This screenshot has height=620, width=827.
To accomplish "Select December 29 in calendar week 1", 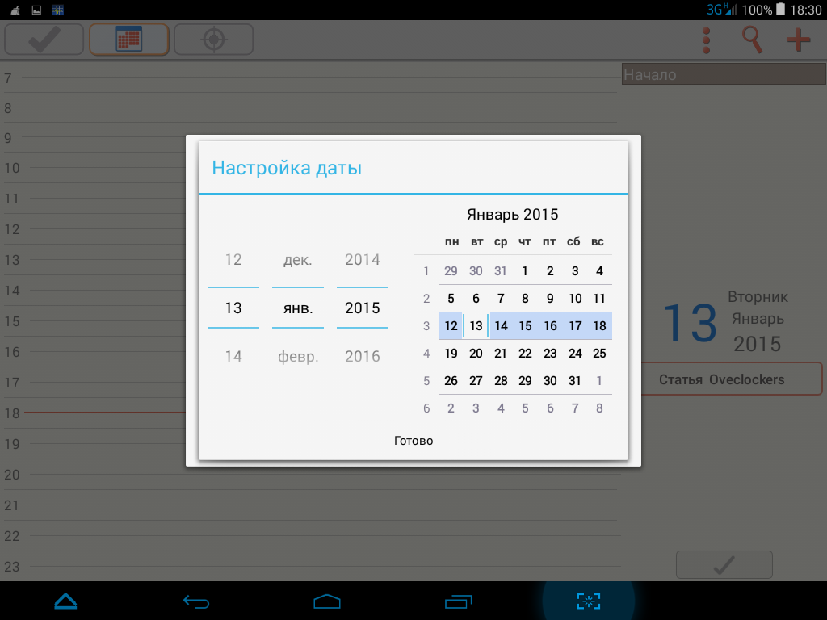I will pyautogui.click(x=451, y=271).
